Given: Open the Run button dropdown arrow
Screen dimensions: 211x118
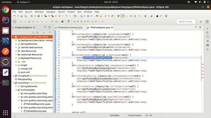Looking at the screenshot, I should pos(42,16).
